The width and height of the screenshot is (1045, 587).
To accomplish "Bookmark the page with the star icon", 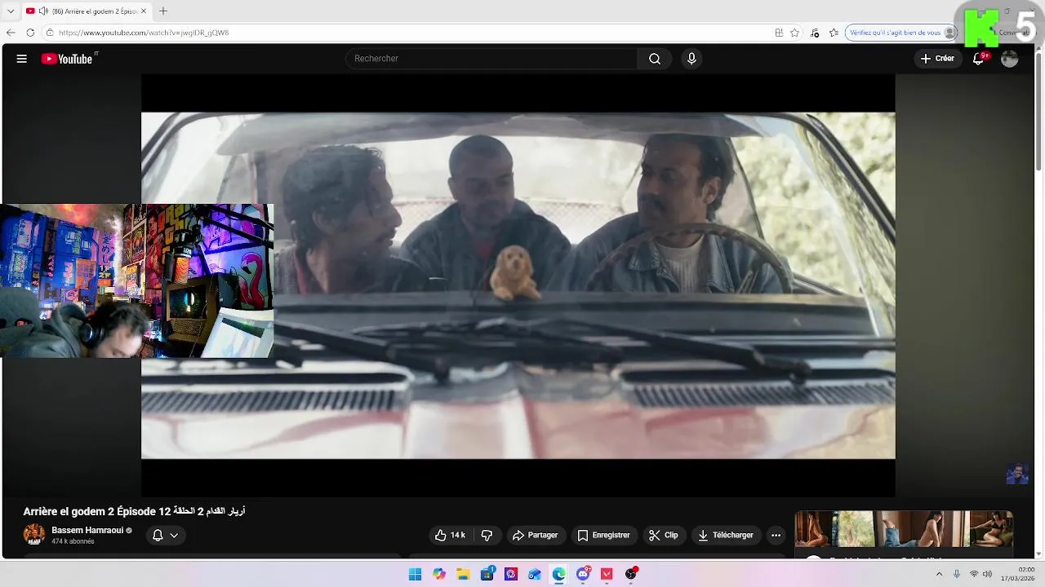I will [794, 33].
